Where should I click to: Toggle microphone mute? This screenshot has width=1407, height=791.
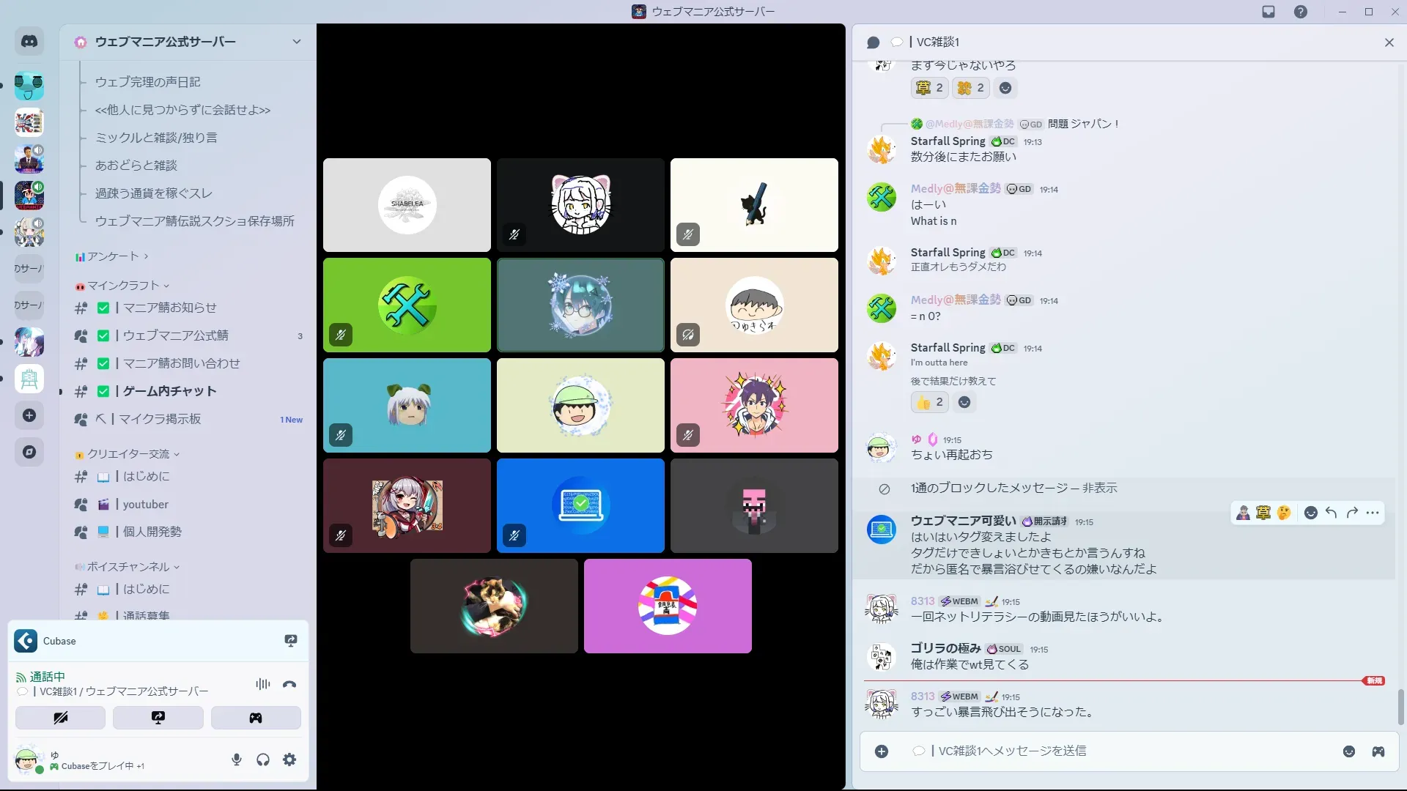click(236, 760)
